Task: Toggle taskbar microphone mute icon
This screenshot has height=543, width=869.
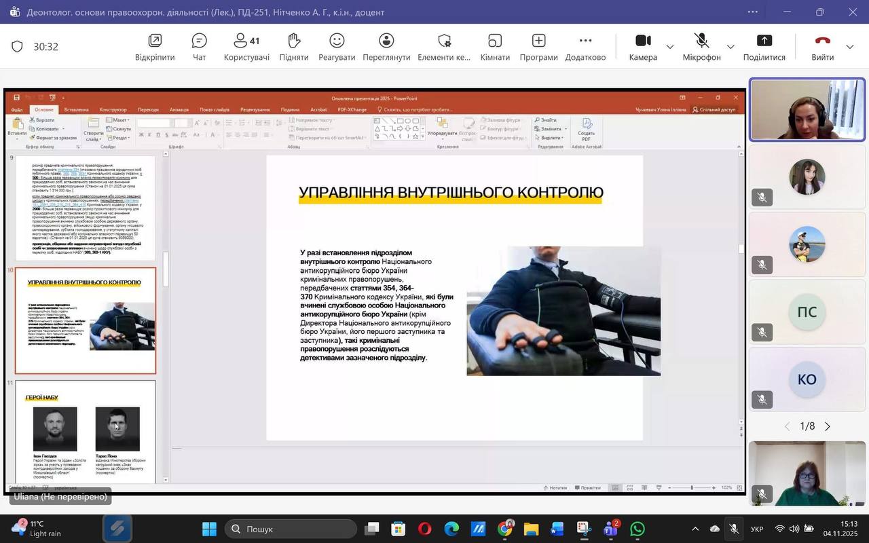Action: click(734, 529)
